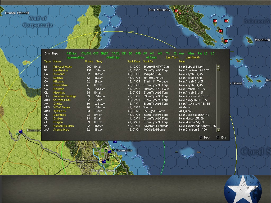This screenshot has width=271, height=203.
Task: Show sinkings for All Dates
Action: click(x=151, y=57)
